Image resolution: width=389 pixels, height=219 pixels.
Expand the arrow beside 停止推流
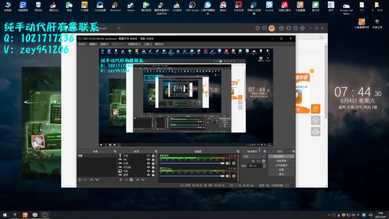pyautogui.click(x=292, y=156)
